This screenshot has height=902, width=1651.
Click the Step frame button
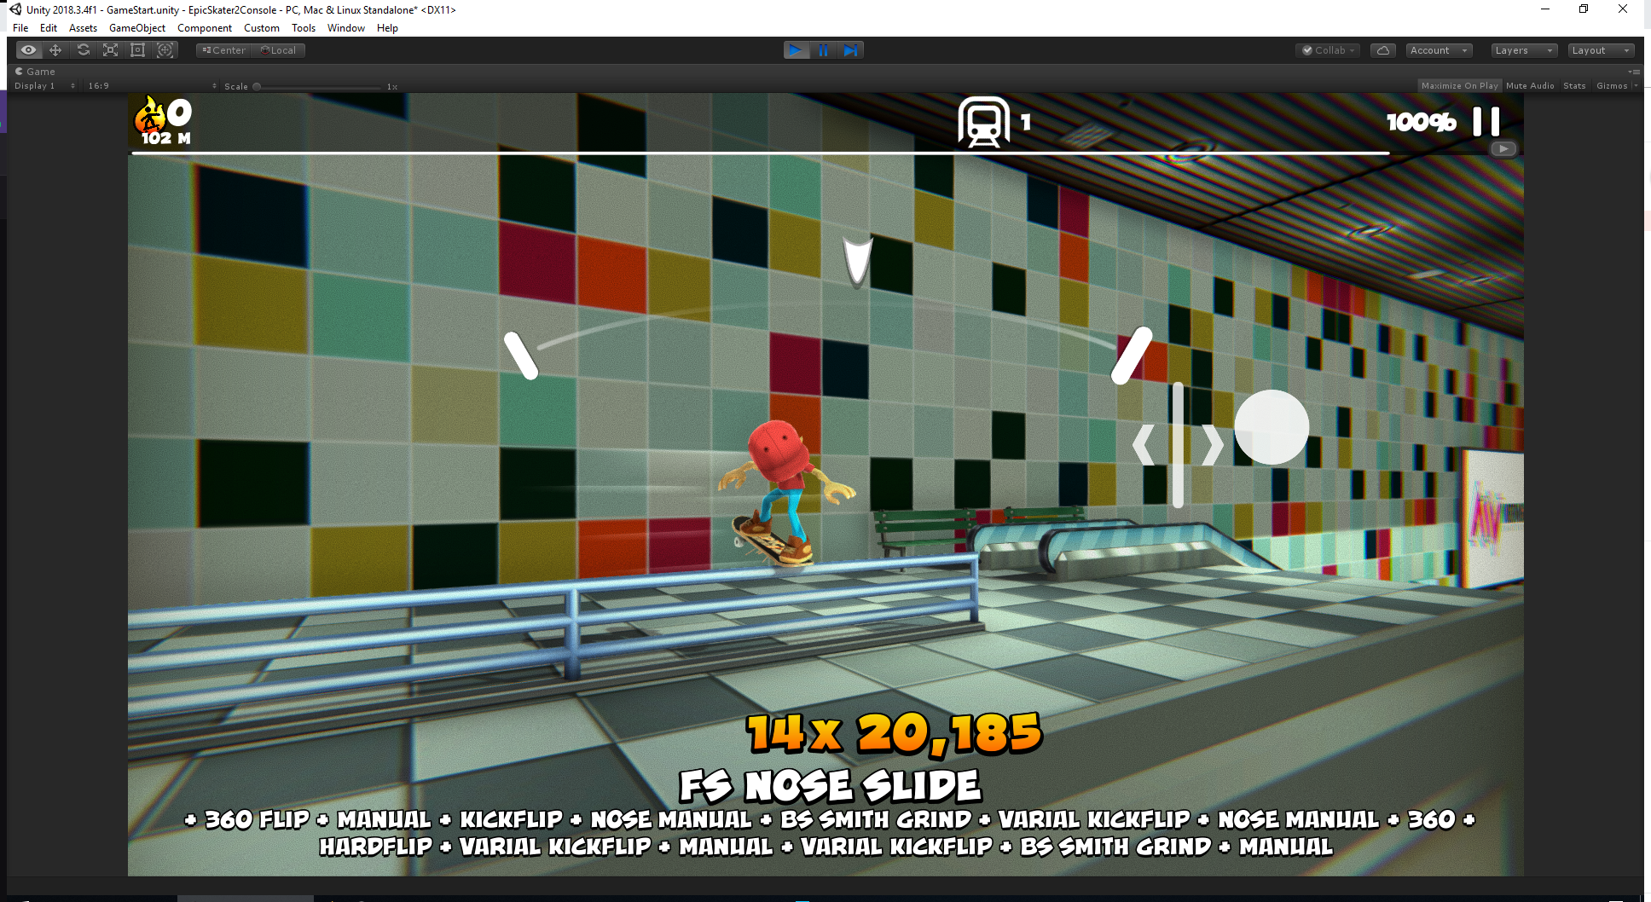(850, 50)
